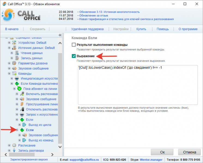This screenshot has height=163, width=203.
Task: Expand the Выход из цикла node
Action: coord(20,125)
